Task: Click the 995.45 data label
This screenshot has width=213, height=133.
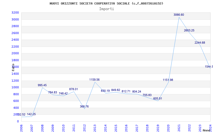Action: [42, 85]
